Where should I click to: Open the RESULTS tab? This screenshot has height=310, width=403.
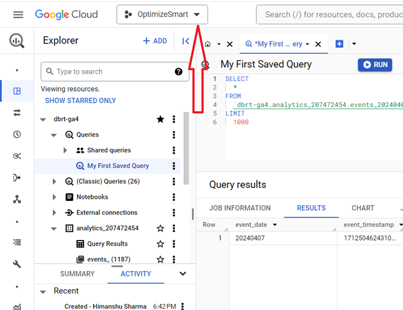311,208
